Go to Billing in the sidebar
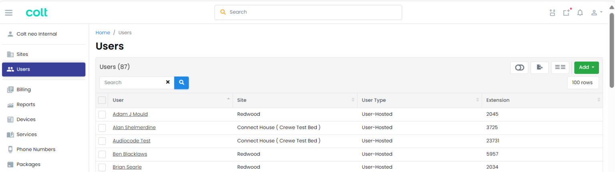The width and height of the screenshot is (615, 172). tap(24, 90)
